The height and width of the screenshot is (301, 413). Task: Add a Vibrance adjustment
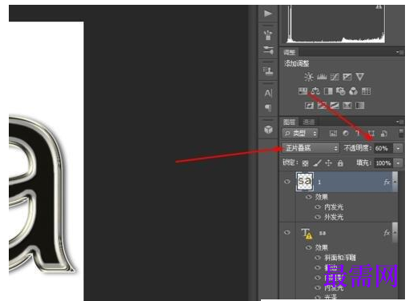coord(359,77)
